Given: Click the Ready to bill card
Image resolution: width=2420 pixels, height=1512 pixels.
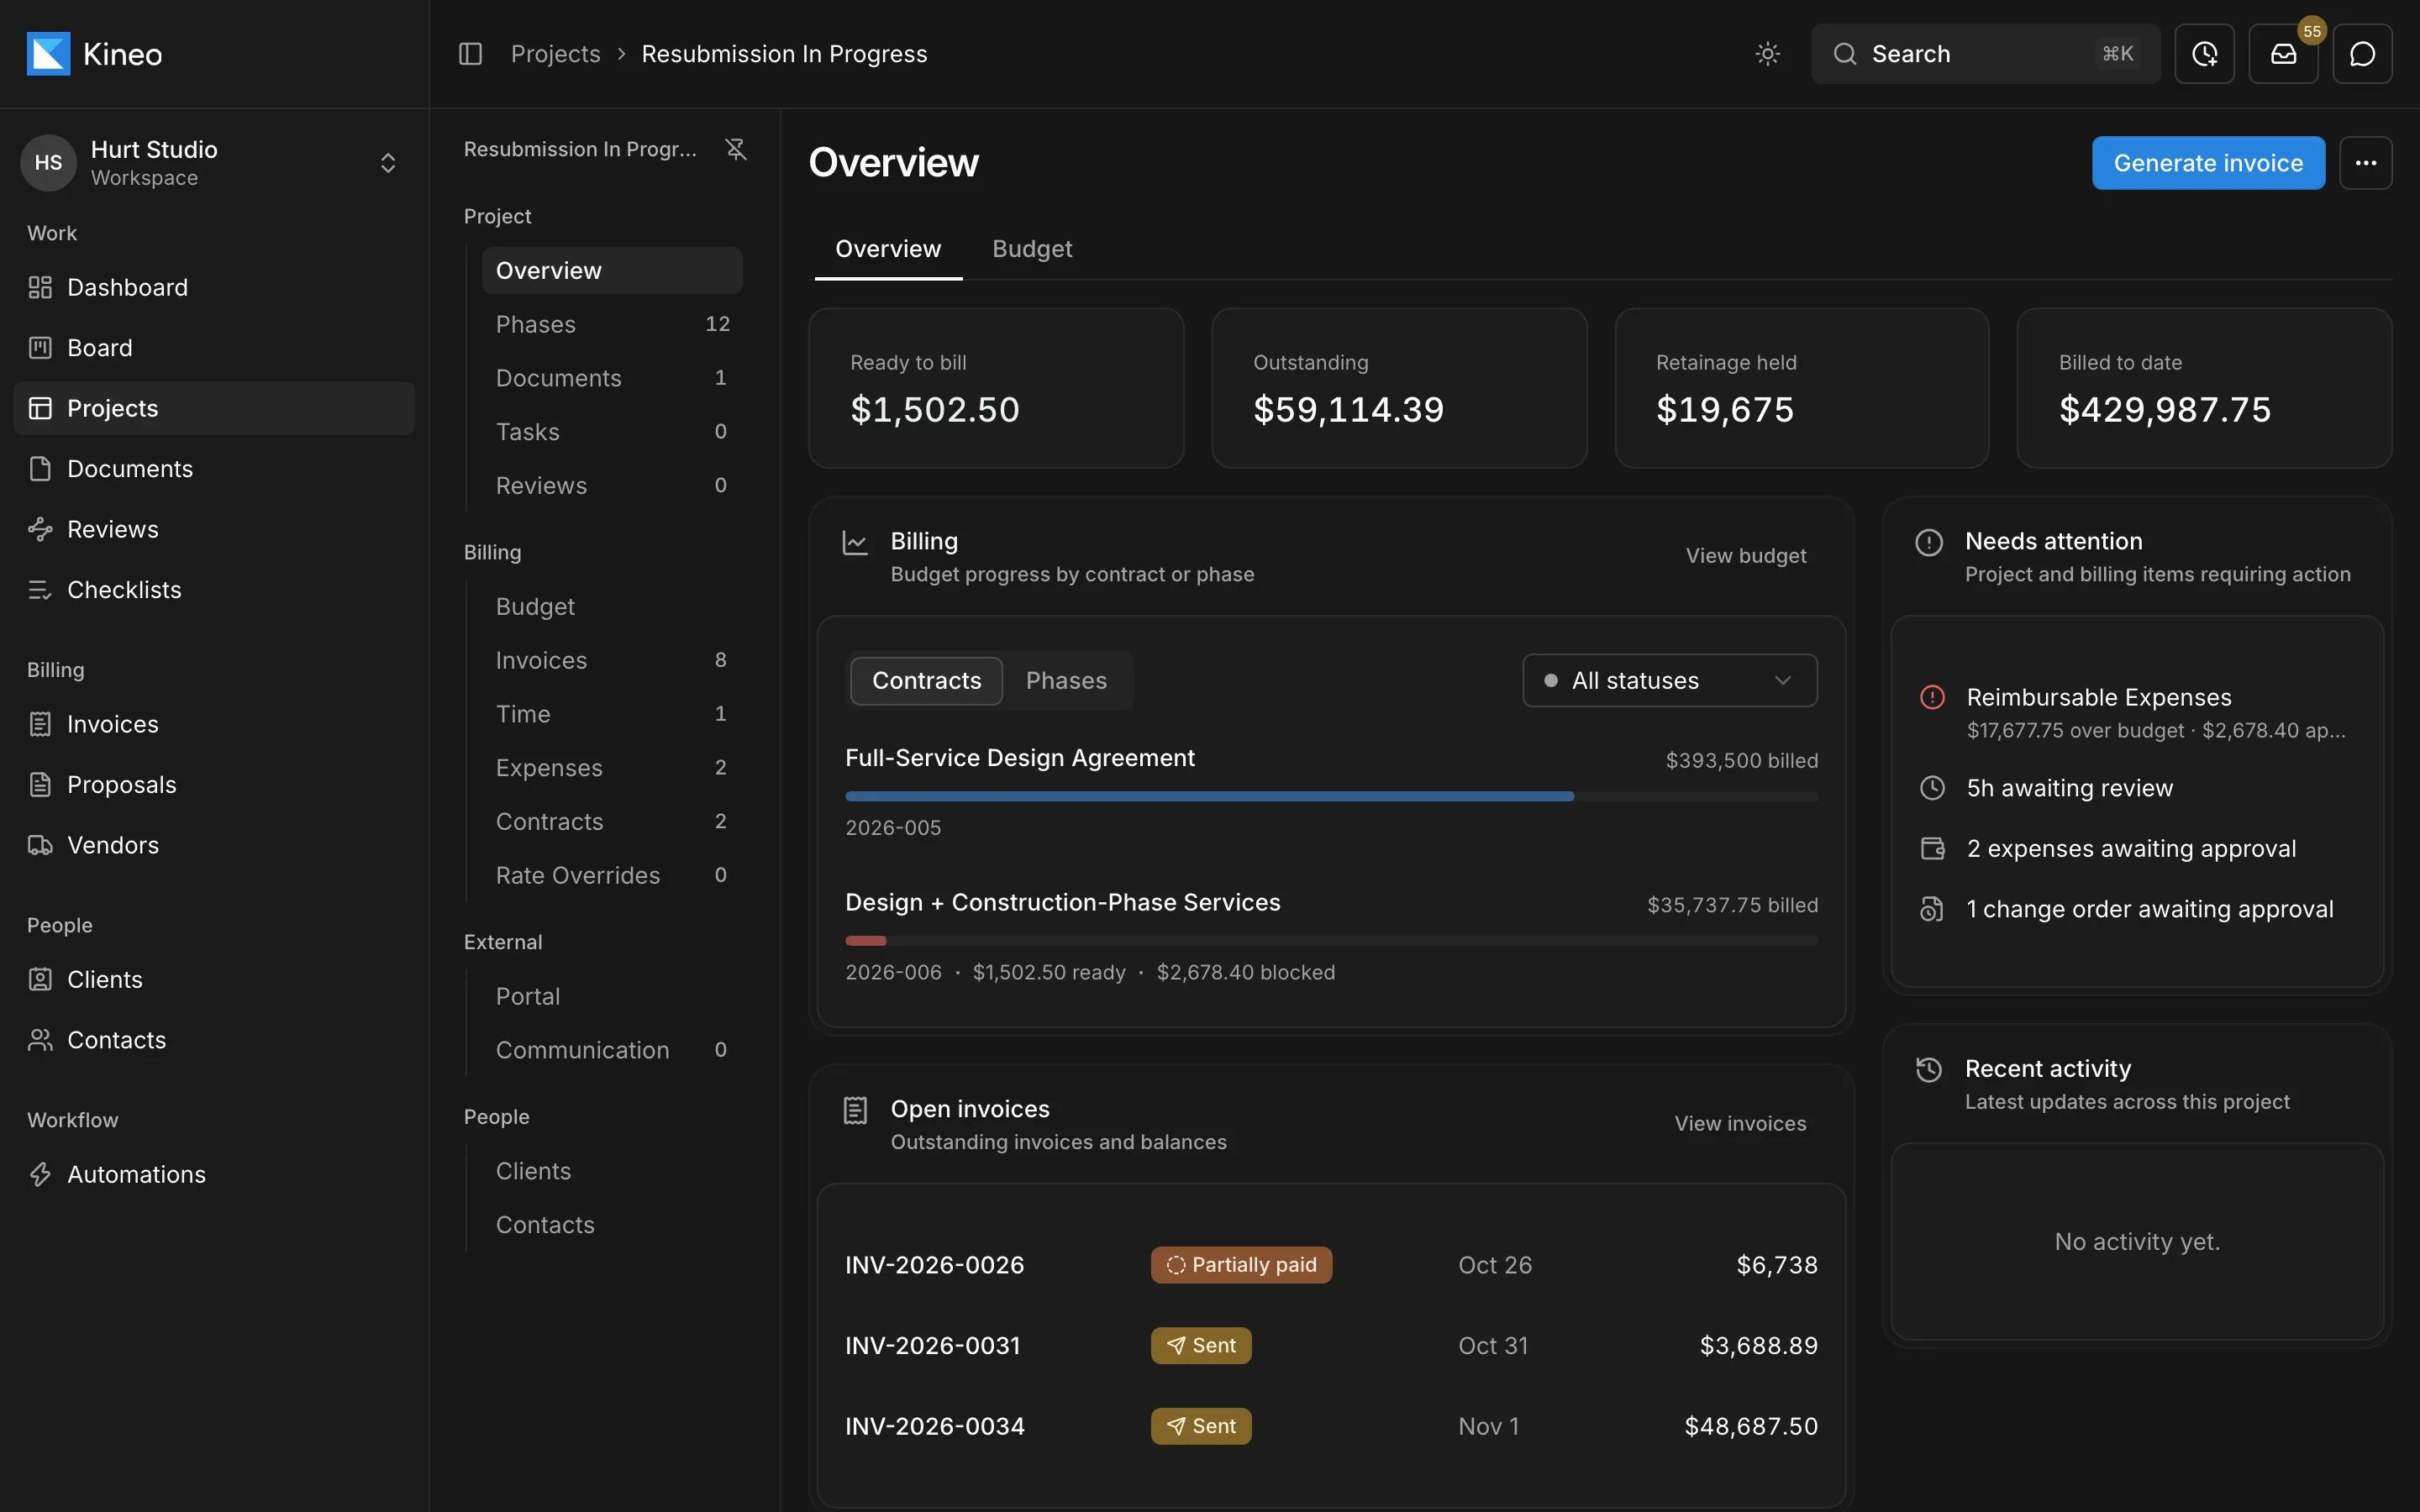Looking at the screenshot, I should [x=996, y=388].
